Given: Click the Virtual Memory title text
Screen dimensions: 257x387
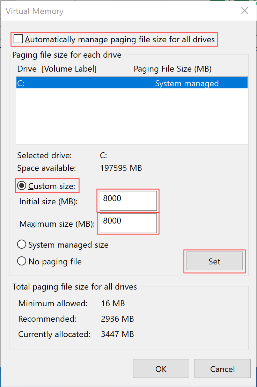Looking at the screenshot, I should (x=35, y=11).
